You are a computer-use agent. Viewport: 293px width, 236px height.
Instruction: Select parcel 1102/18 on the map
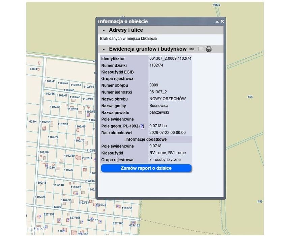(x=58, y=185)
